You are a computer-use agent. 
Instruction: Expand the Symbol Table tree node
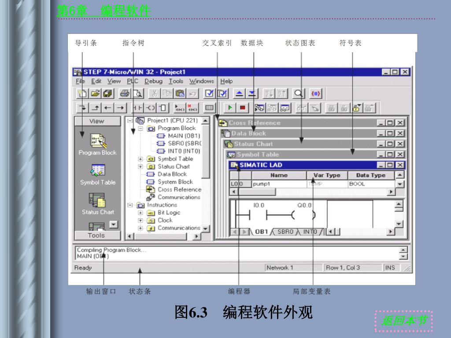140,159
